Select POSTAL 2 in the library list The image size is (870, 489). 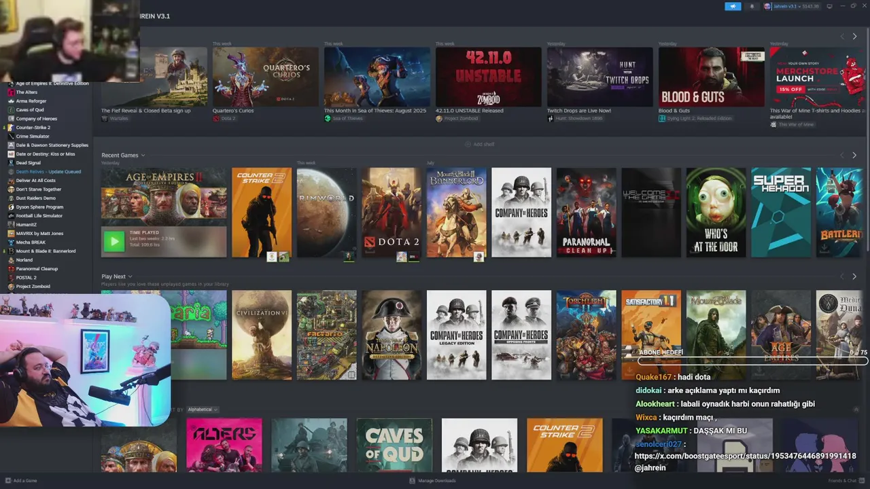tap(27, 278)
